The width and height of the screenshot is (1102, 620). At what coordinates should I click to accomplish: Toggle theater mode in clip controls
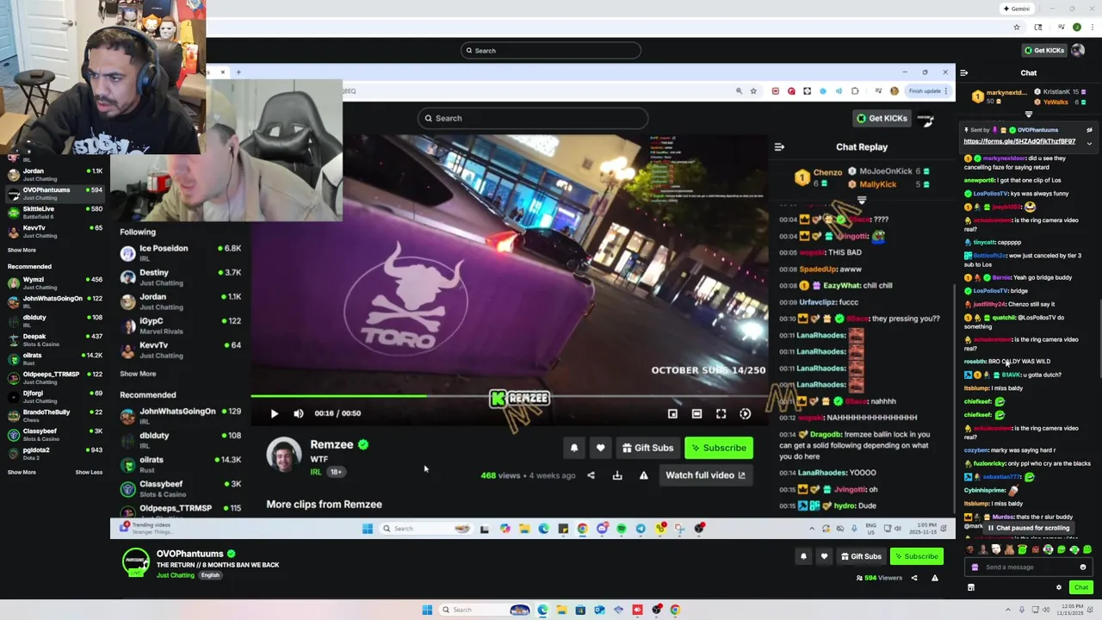tap(696, 413)
